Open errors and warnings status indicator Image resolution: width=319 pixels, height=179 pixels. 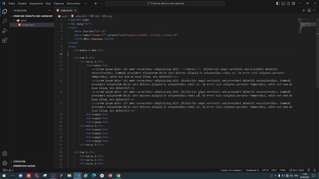click(x=8, y=170)
